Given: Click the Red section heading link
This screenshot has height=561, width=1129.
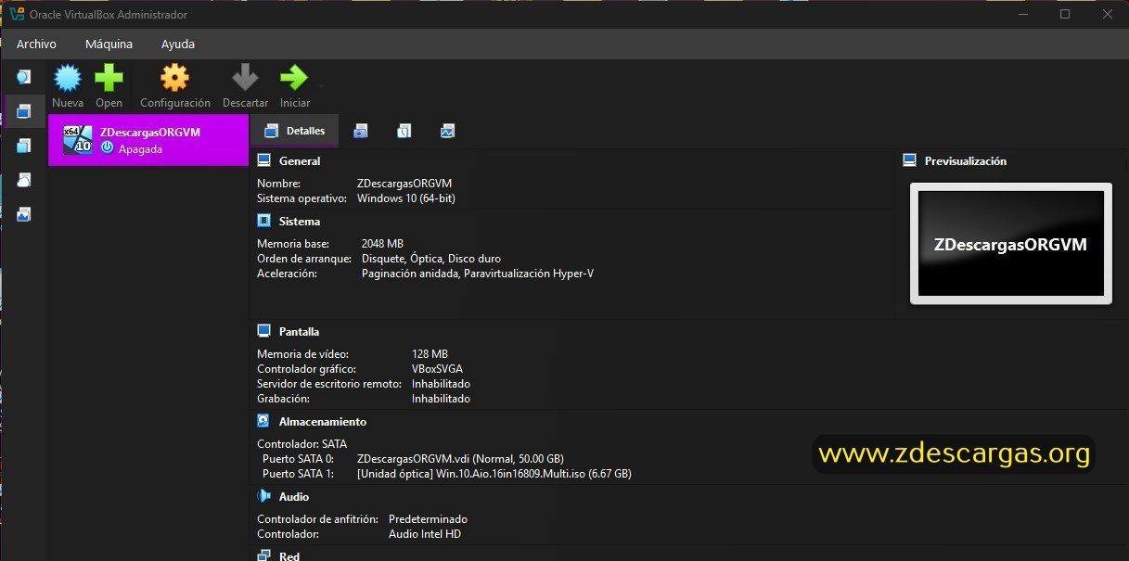Looking at the screenshot, I should coord(289,555).
